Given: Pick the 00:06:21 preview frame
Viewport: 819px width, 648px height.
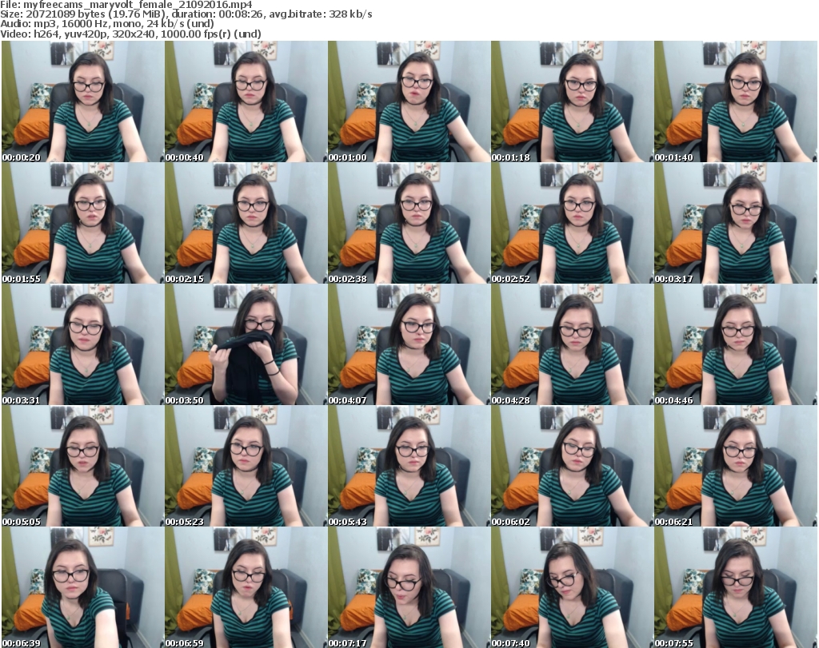Looking at the screenshot, I should click(736, 466).
